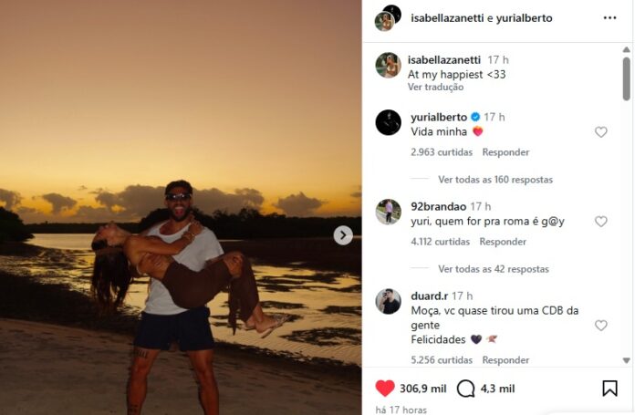Like yurialberto's "Vida minha" comment
Image resolution: width=635 pixels, height=415 pixels.
tap(600, 132)
